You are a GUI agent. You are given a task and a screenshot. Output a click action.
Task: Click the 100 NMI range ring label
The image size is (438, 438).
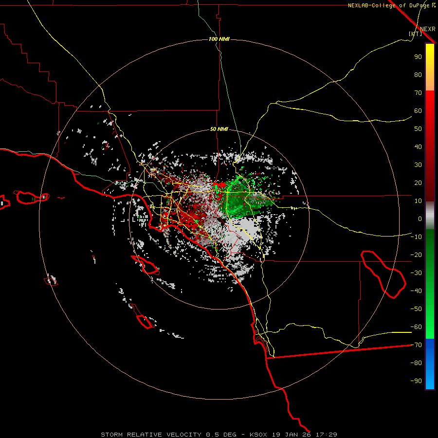(x=219, y=39)
